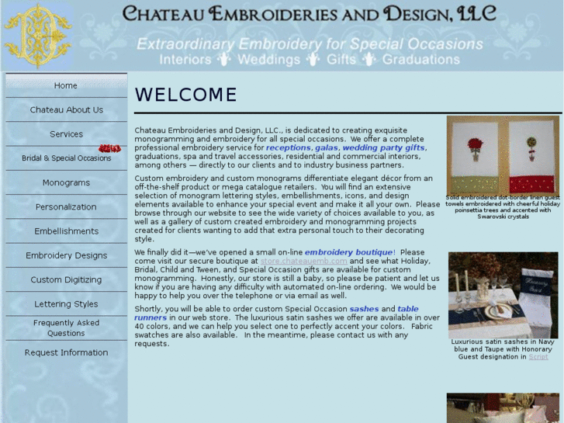Visit the embroidery boutique link

click(348, 252)
